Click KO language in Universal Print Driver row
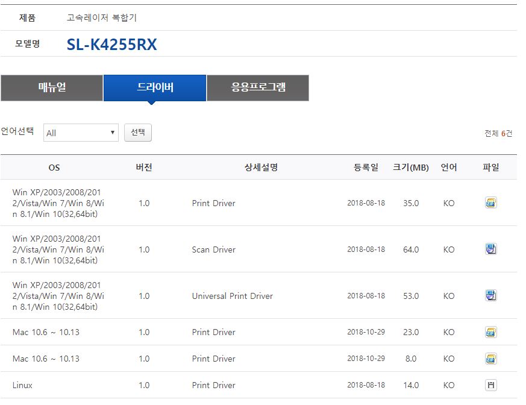526x405 pixels. tap(449, 296)
